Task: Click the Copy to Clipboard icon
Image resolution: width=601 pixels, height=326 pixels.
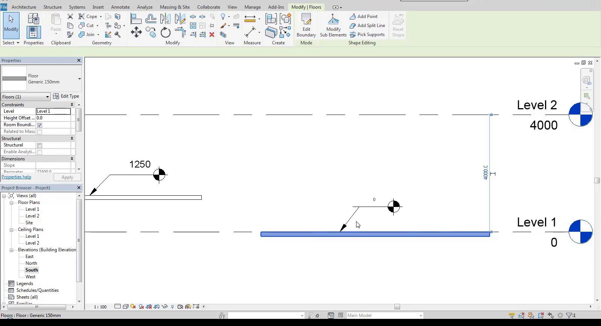Action: tap(70, 26)
